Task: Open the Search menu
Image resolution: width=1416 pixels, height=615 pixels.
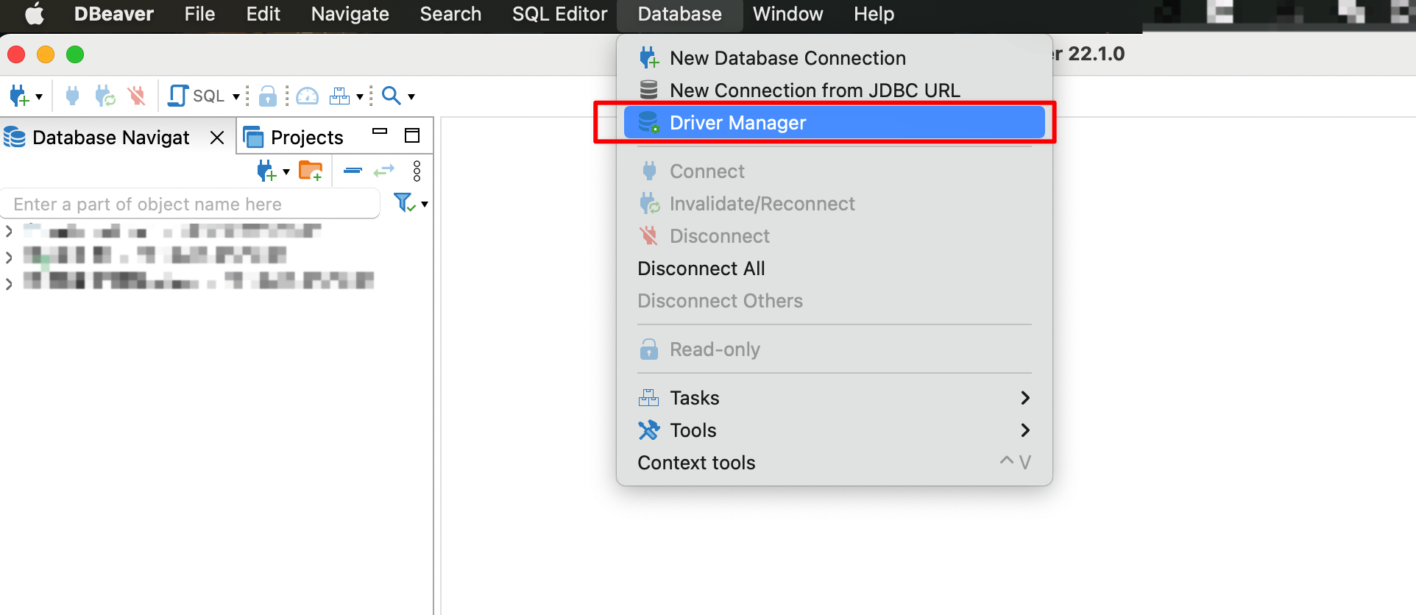Action: coord(450,14)
